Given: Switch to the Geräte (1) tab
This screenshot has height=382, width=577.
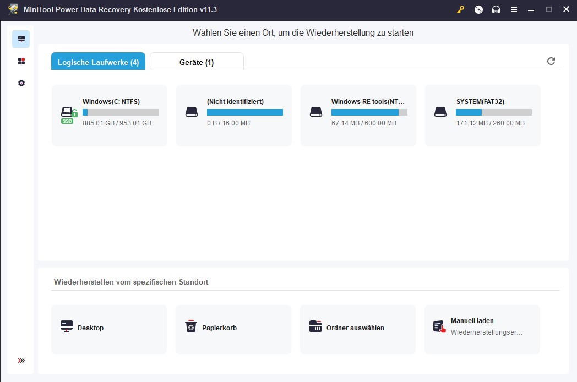Looking at the screenshot, I should click(x=197, y=62).
